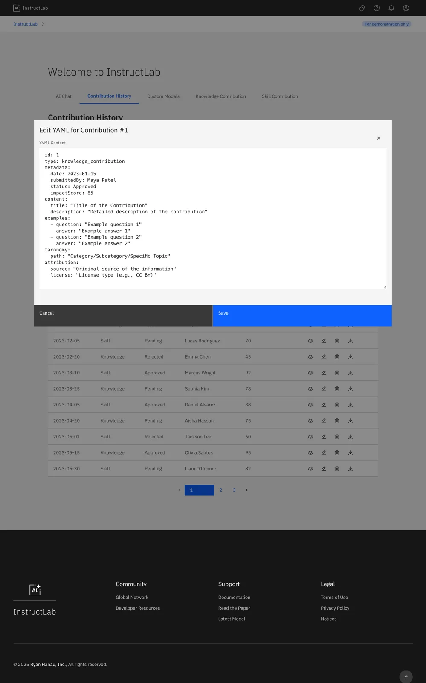Open the notifications bell icon

(391, 8)
